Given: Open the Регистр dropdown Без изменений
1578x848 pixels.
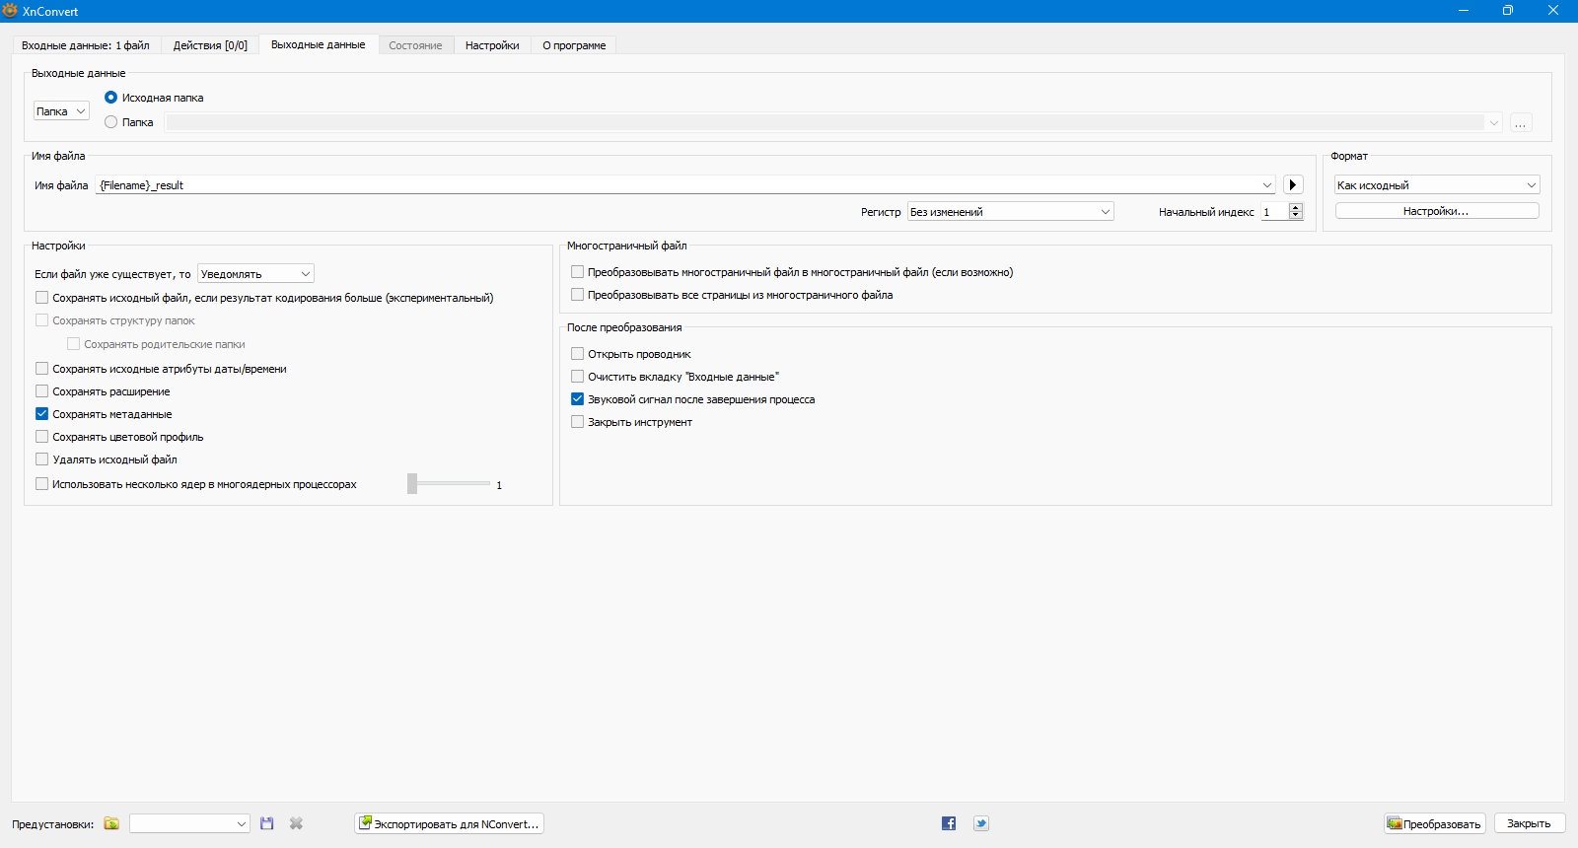Looking at the screenshot, I should tap(1010, 212).
